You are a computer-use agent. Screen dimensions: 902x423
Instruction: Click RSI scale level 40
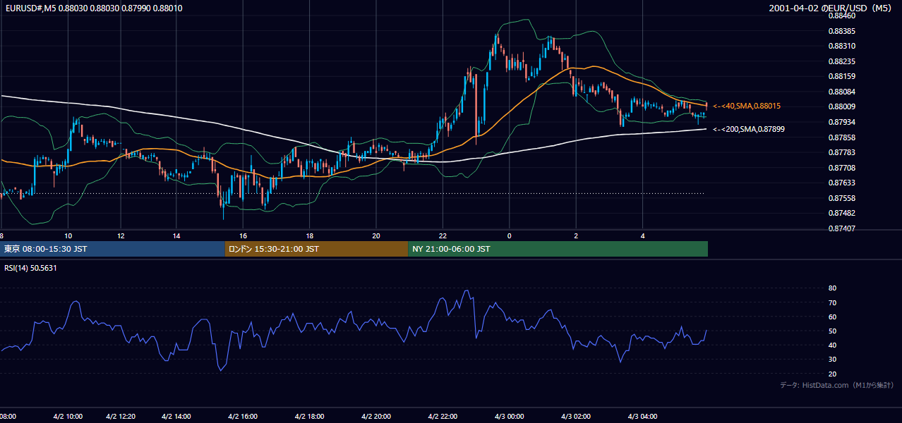tap(833, 345)
